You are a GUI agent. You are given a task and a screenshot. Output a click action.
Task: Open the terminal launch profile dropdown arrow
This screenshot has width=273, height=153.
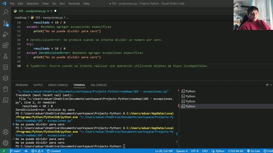271,85
